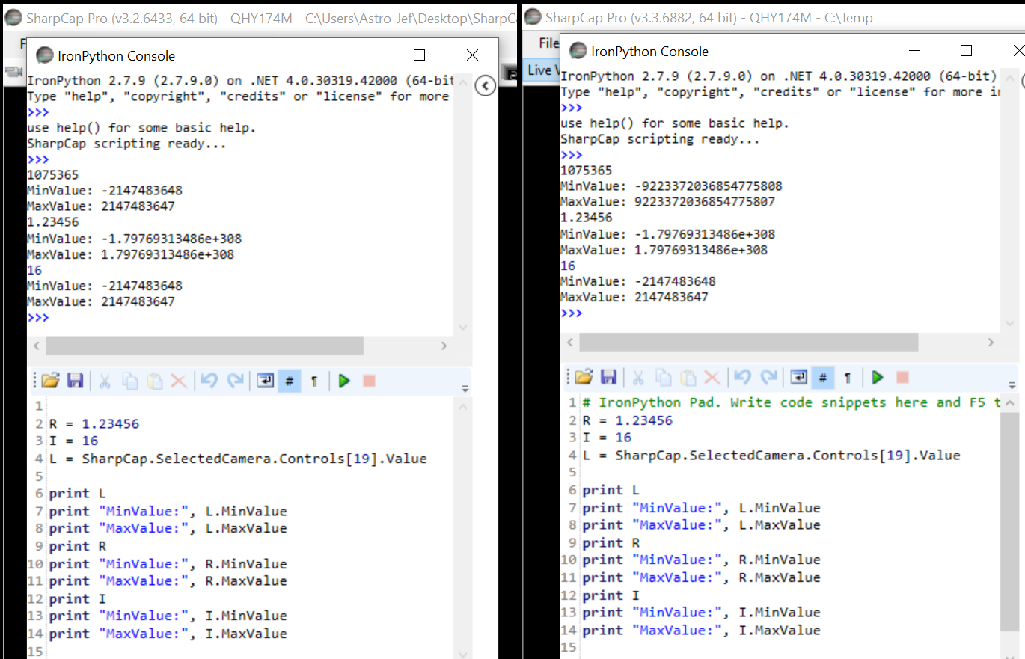1025x659 pixels.
Task: Toggle word wrap in right console toolbar
Action: click(799, 377)
